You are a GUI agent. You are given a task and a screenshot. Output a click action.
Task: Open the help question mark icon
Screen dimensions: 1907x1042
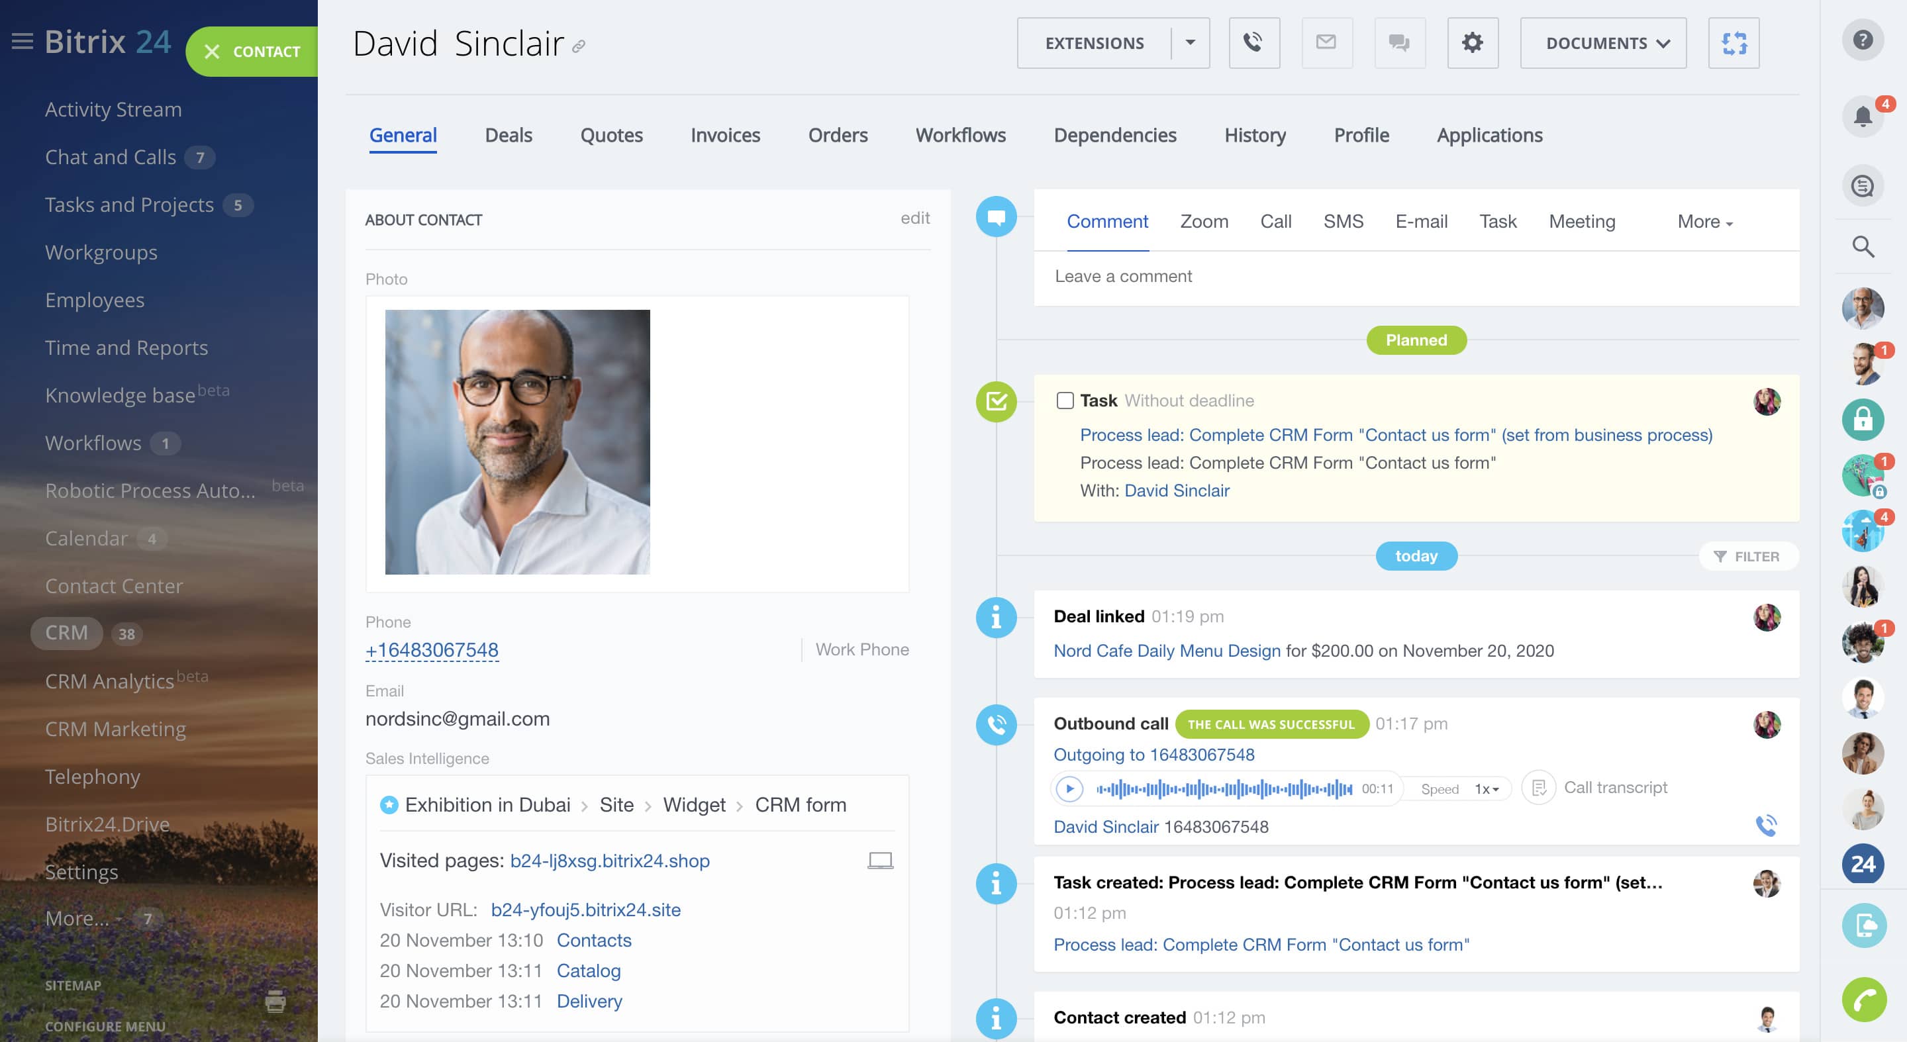(x=1862, y=40)
